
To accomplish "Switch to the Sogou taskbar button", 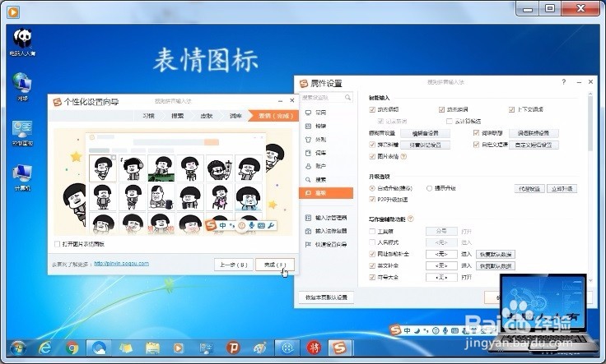I will pos(340,348).
